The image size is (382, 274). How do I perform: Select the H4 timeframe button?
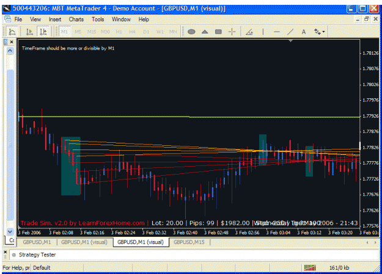(x=132, y=32)
